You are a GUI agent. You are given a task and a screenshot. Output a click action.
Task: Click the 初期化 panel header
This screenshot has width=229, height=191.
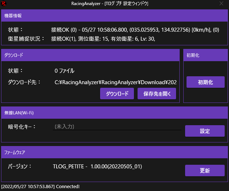[205, 55]
